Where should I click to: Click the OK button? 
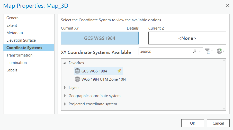[x=193, y=123]
